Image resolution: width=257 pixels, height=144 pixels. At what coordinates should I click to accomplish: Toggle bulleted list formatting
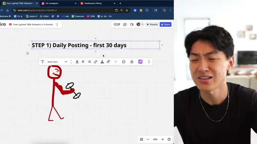[x=89, y=62]
